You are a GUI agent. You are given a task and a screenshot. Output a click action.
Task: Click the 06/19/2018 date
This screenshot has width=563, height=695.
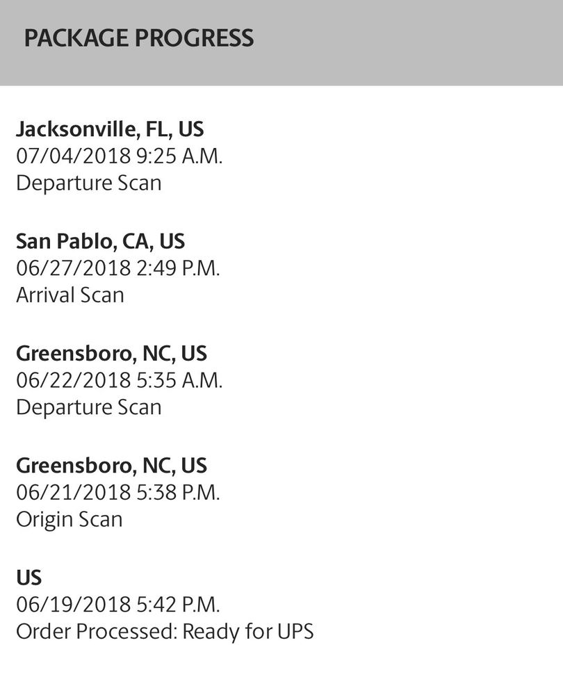(x=73, y=605)
